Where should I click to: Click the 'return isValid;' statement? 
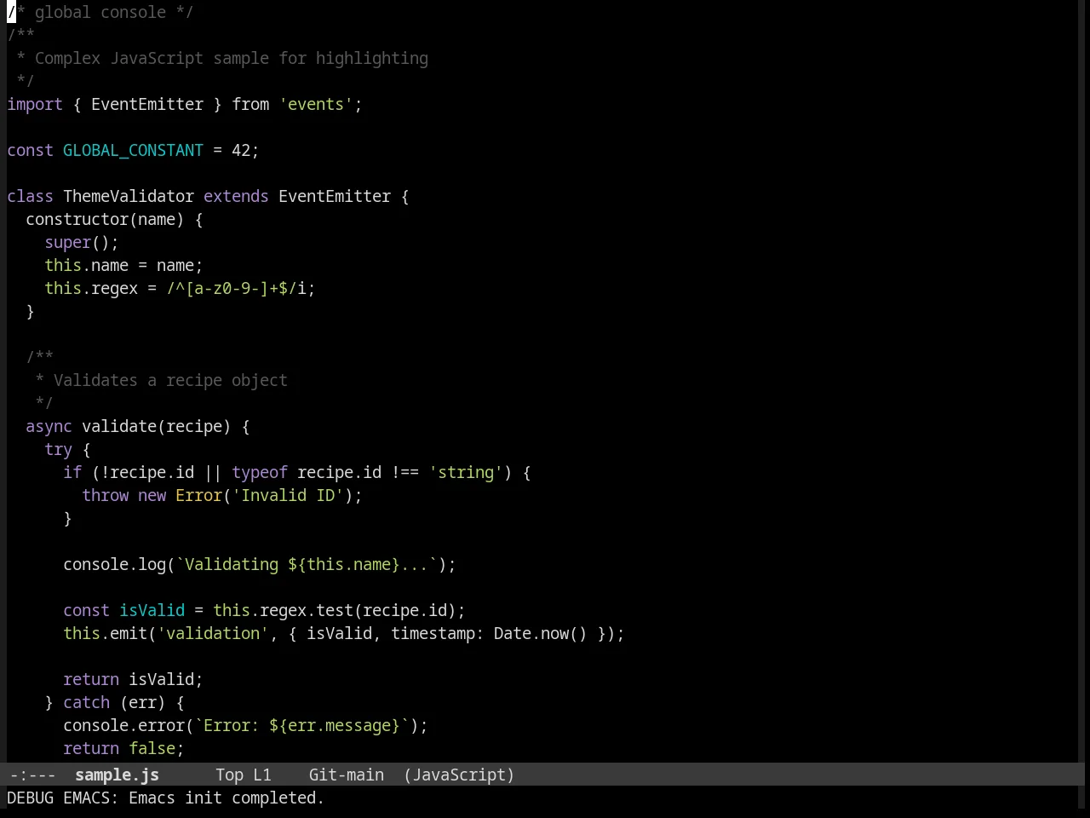pos(133,679)
